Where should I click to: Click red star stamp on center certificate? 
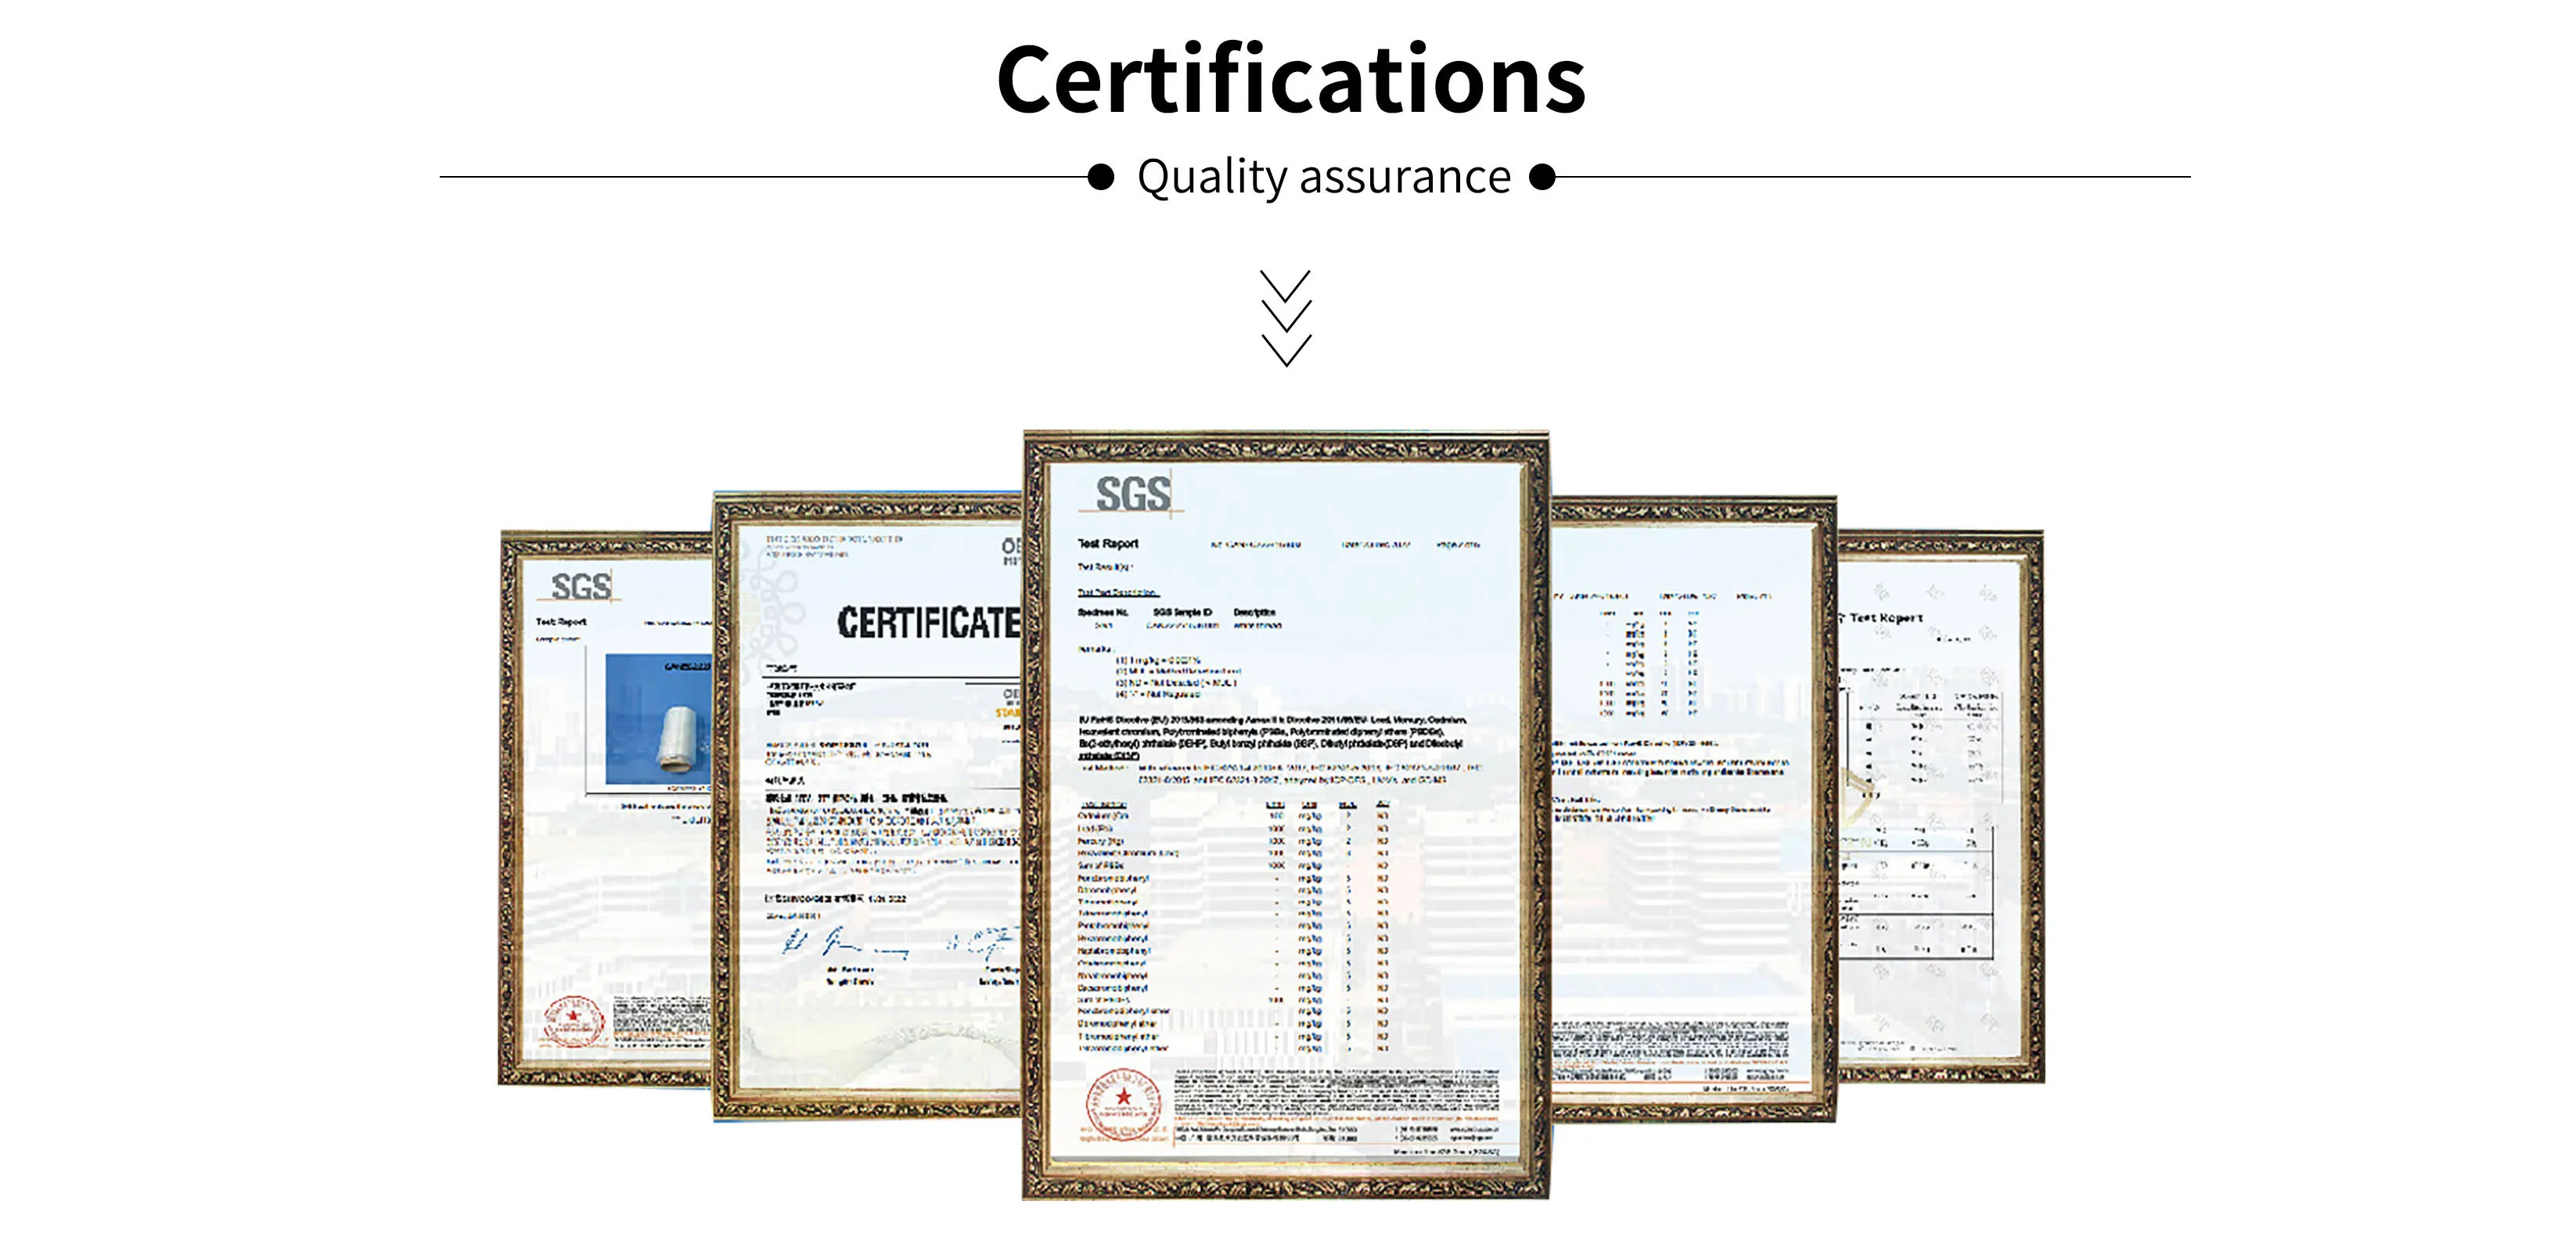(x=1124, y=1100)
